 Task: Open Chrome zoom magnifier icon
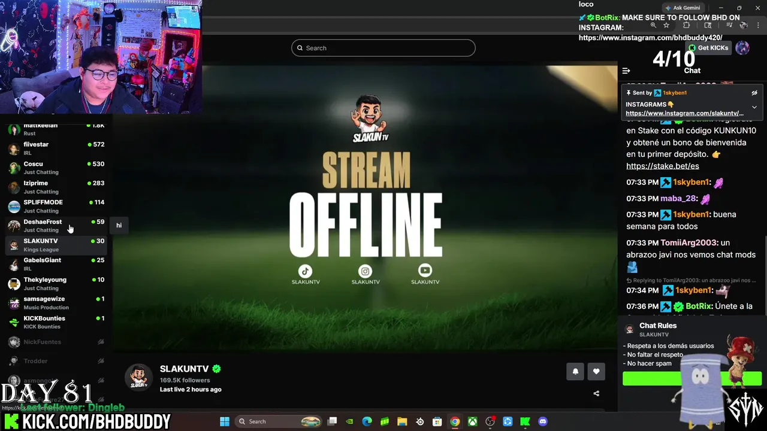pos(653,25)
